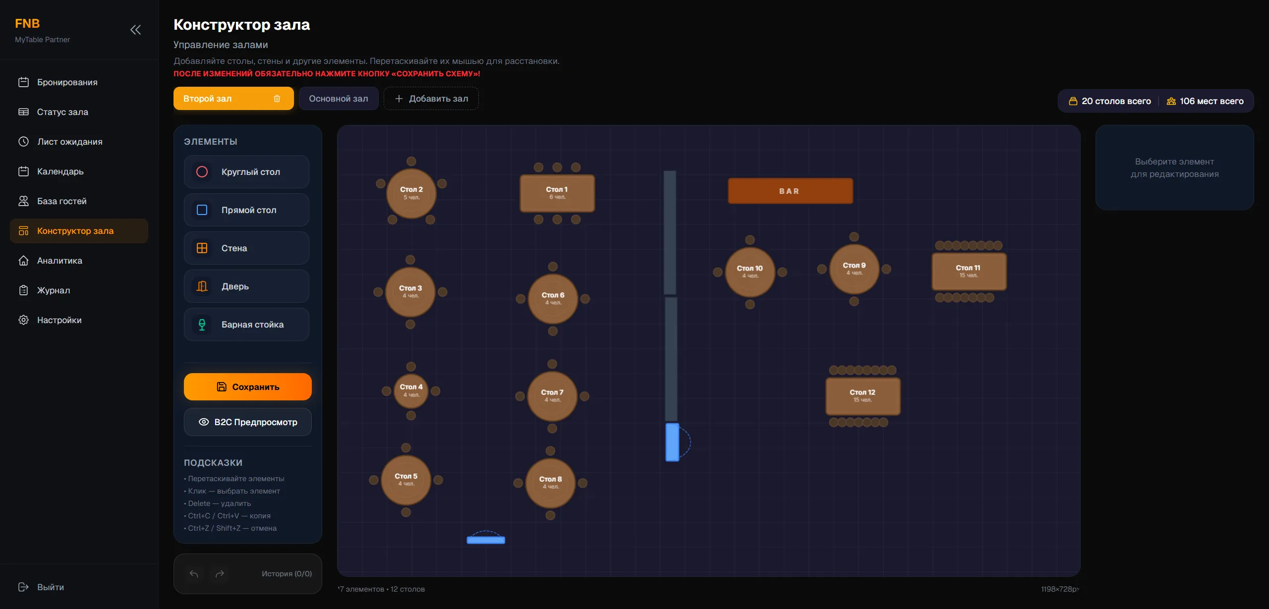The image size is (1269, 609).
Task: Add a Прямой стол element
Action: (x=246, y=210)
